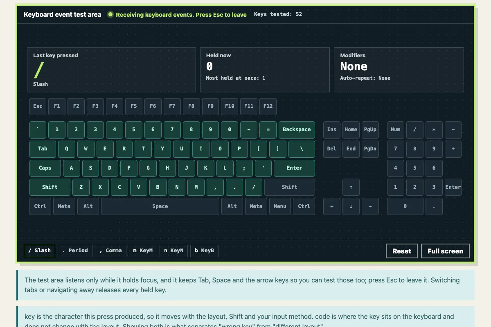The image size is (491, 327).
Task: Select the '/ Slash' history entry
Action: (x=40, y=251)
